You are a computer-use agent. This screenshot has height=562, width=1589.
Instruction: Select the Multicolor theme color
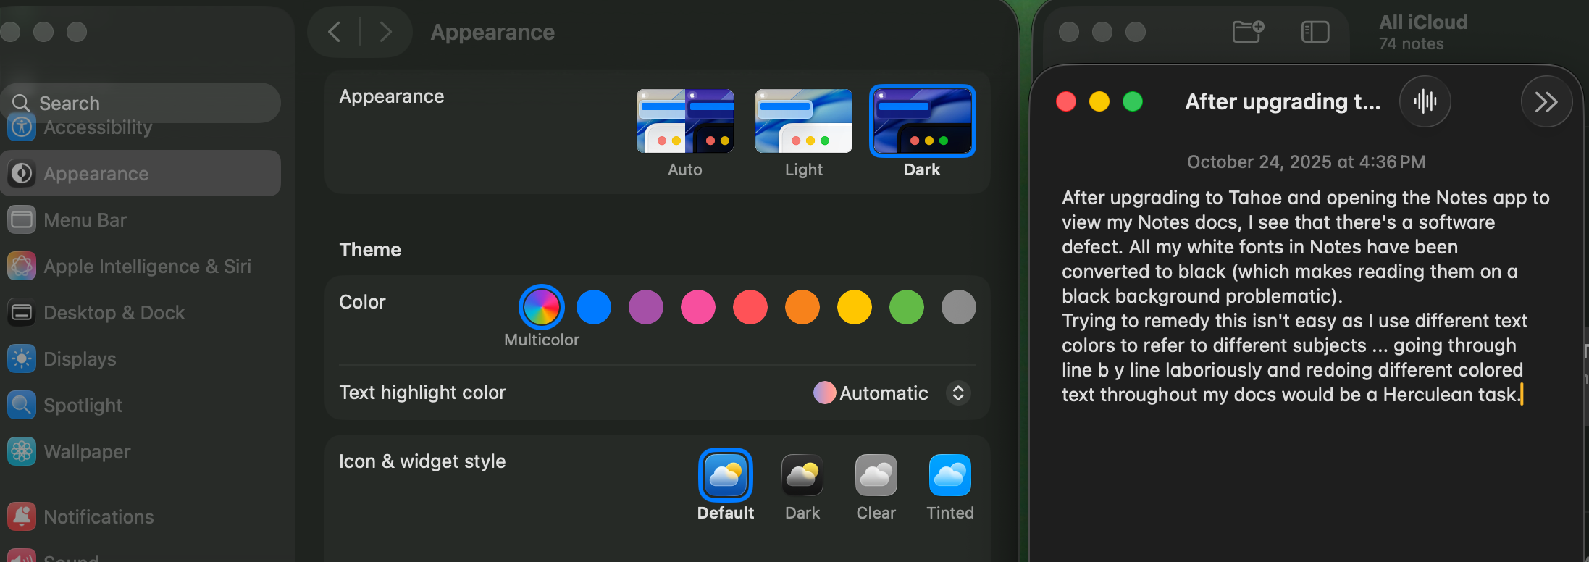pos(542,307)
